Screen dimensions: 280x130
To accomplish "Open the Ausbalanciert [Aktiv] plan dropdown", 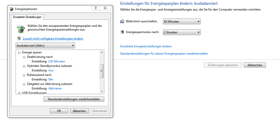I will [x=45, y=46].
